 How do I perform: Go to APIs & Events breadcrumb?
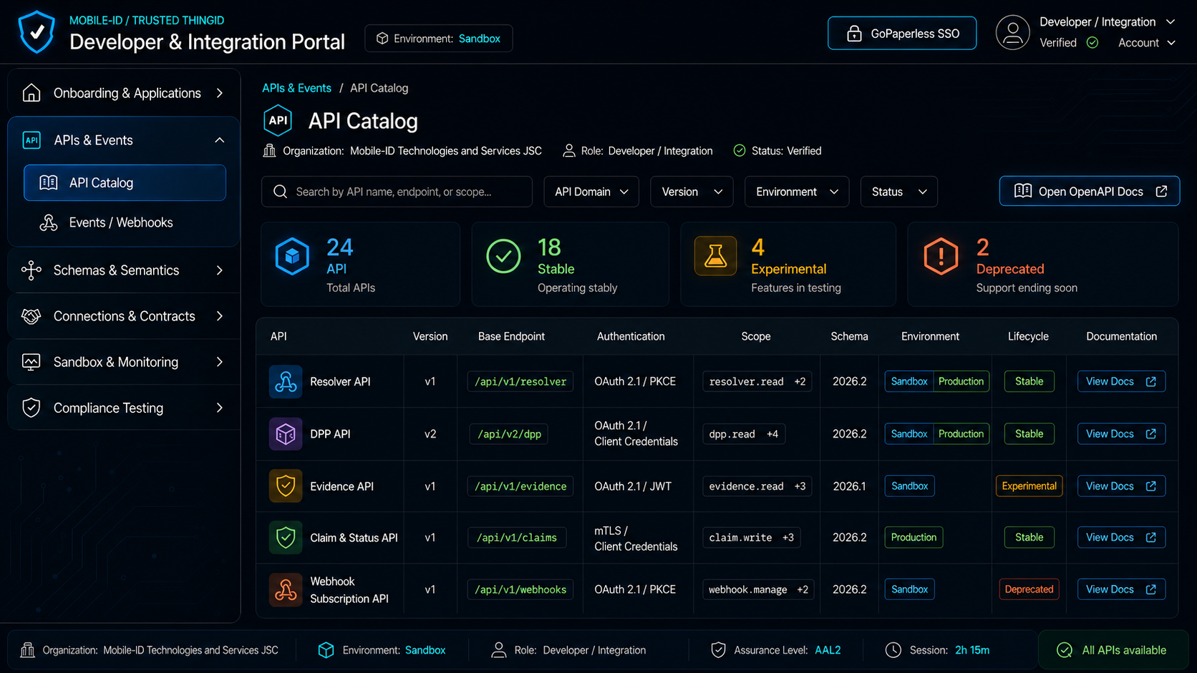296,88
